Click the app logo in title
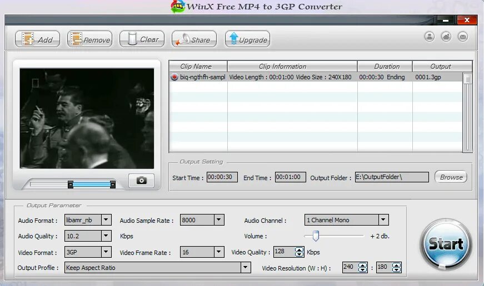Image resolution: width=484 pixels, height=286 pixels. tap(178, 7)
